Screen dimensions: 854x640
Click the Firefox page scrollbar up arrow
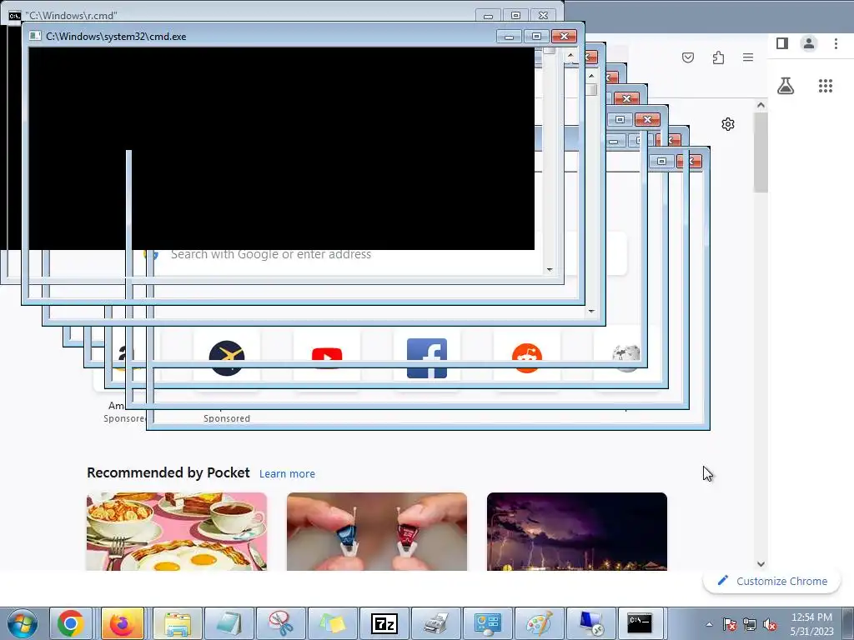tap(761, 106)
